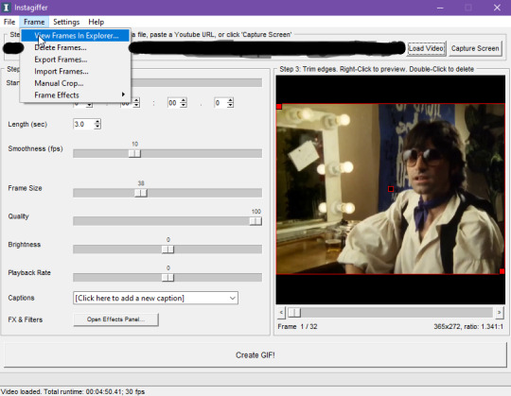This screenshot has width=511, height=396.
Task: Click the Quality slider handle
Action: click(x=255, y=221)
